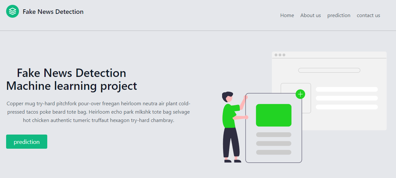Click the hero illustration on the right
This screenshot has height=178, width=396.
click(x=304, y=107)
